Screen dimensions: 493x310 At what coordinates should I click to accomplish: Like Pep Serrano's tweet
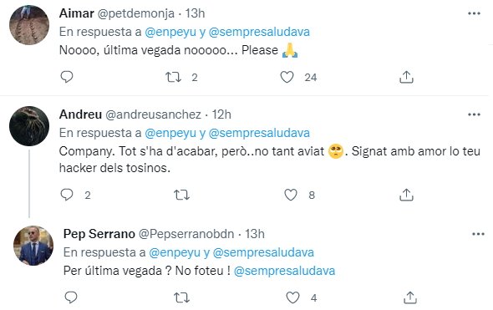(x=292, y=297)
